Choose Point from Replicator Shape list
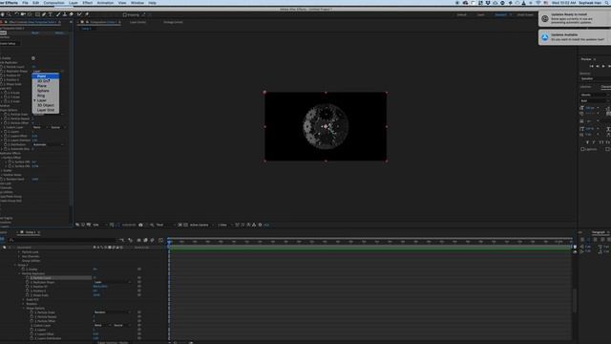The height and width of the screenshot is (344, 611). (46, 76)
